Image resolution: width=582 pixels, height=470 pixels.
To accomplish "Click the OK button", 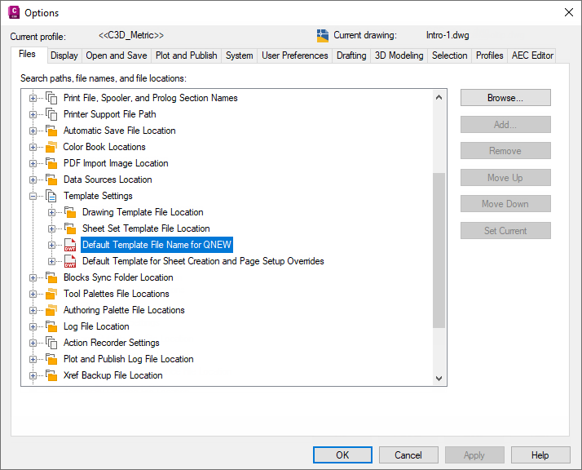I will click(x=342, y=455).
